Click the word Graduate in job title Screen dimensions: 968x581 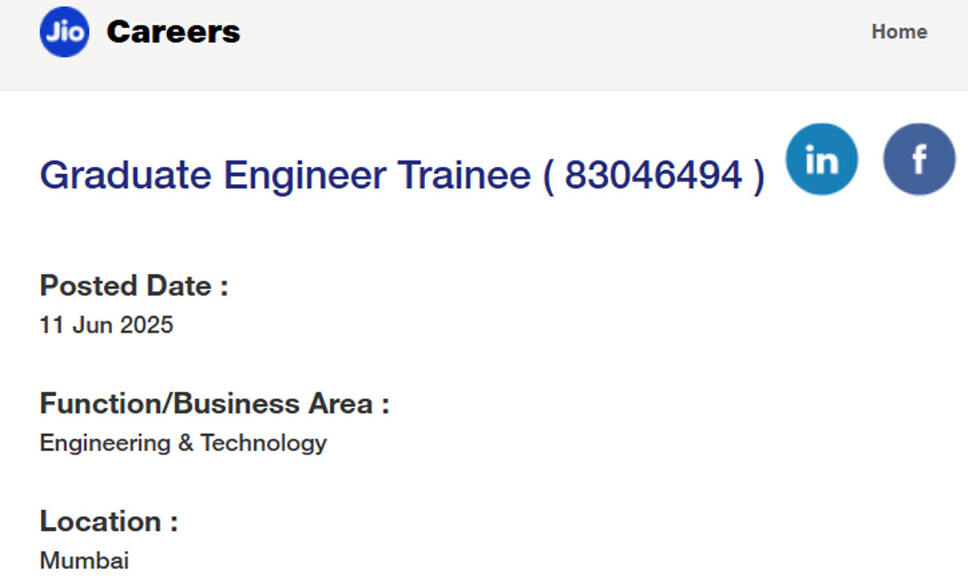(x=126, y=175)
